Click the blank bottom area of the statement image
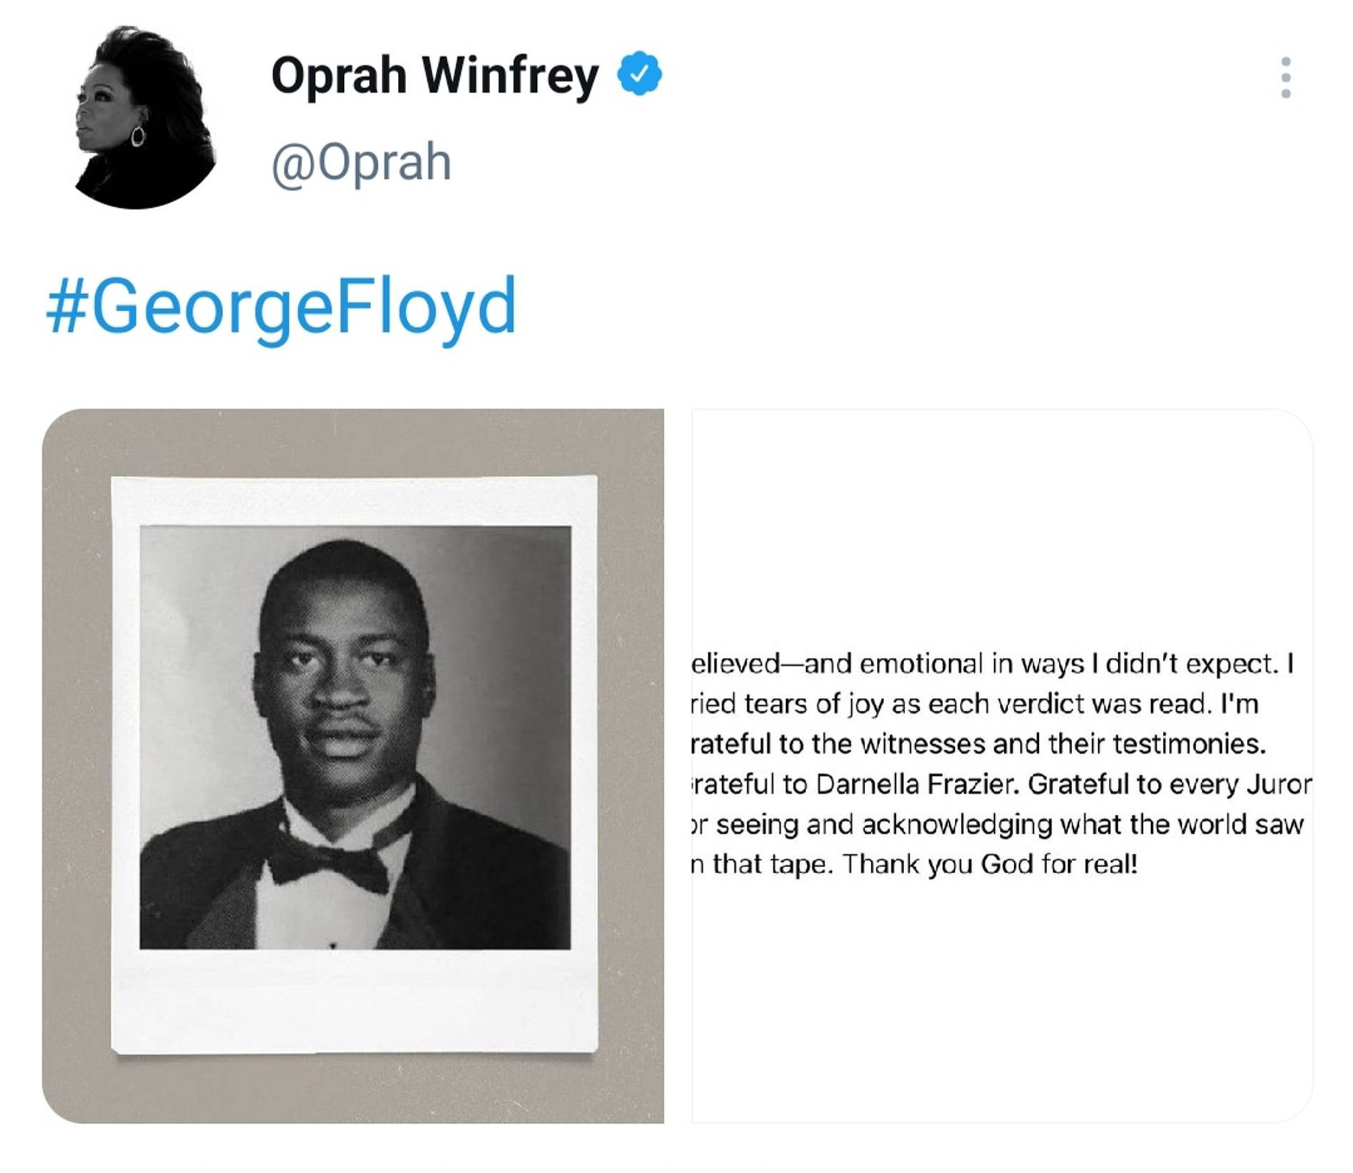This screenshot has height=1173, width=1353. [1001, 1011]
